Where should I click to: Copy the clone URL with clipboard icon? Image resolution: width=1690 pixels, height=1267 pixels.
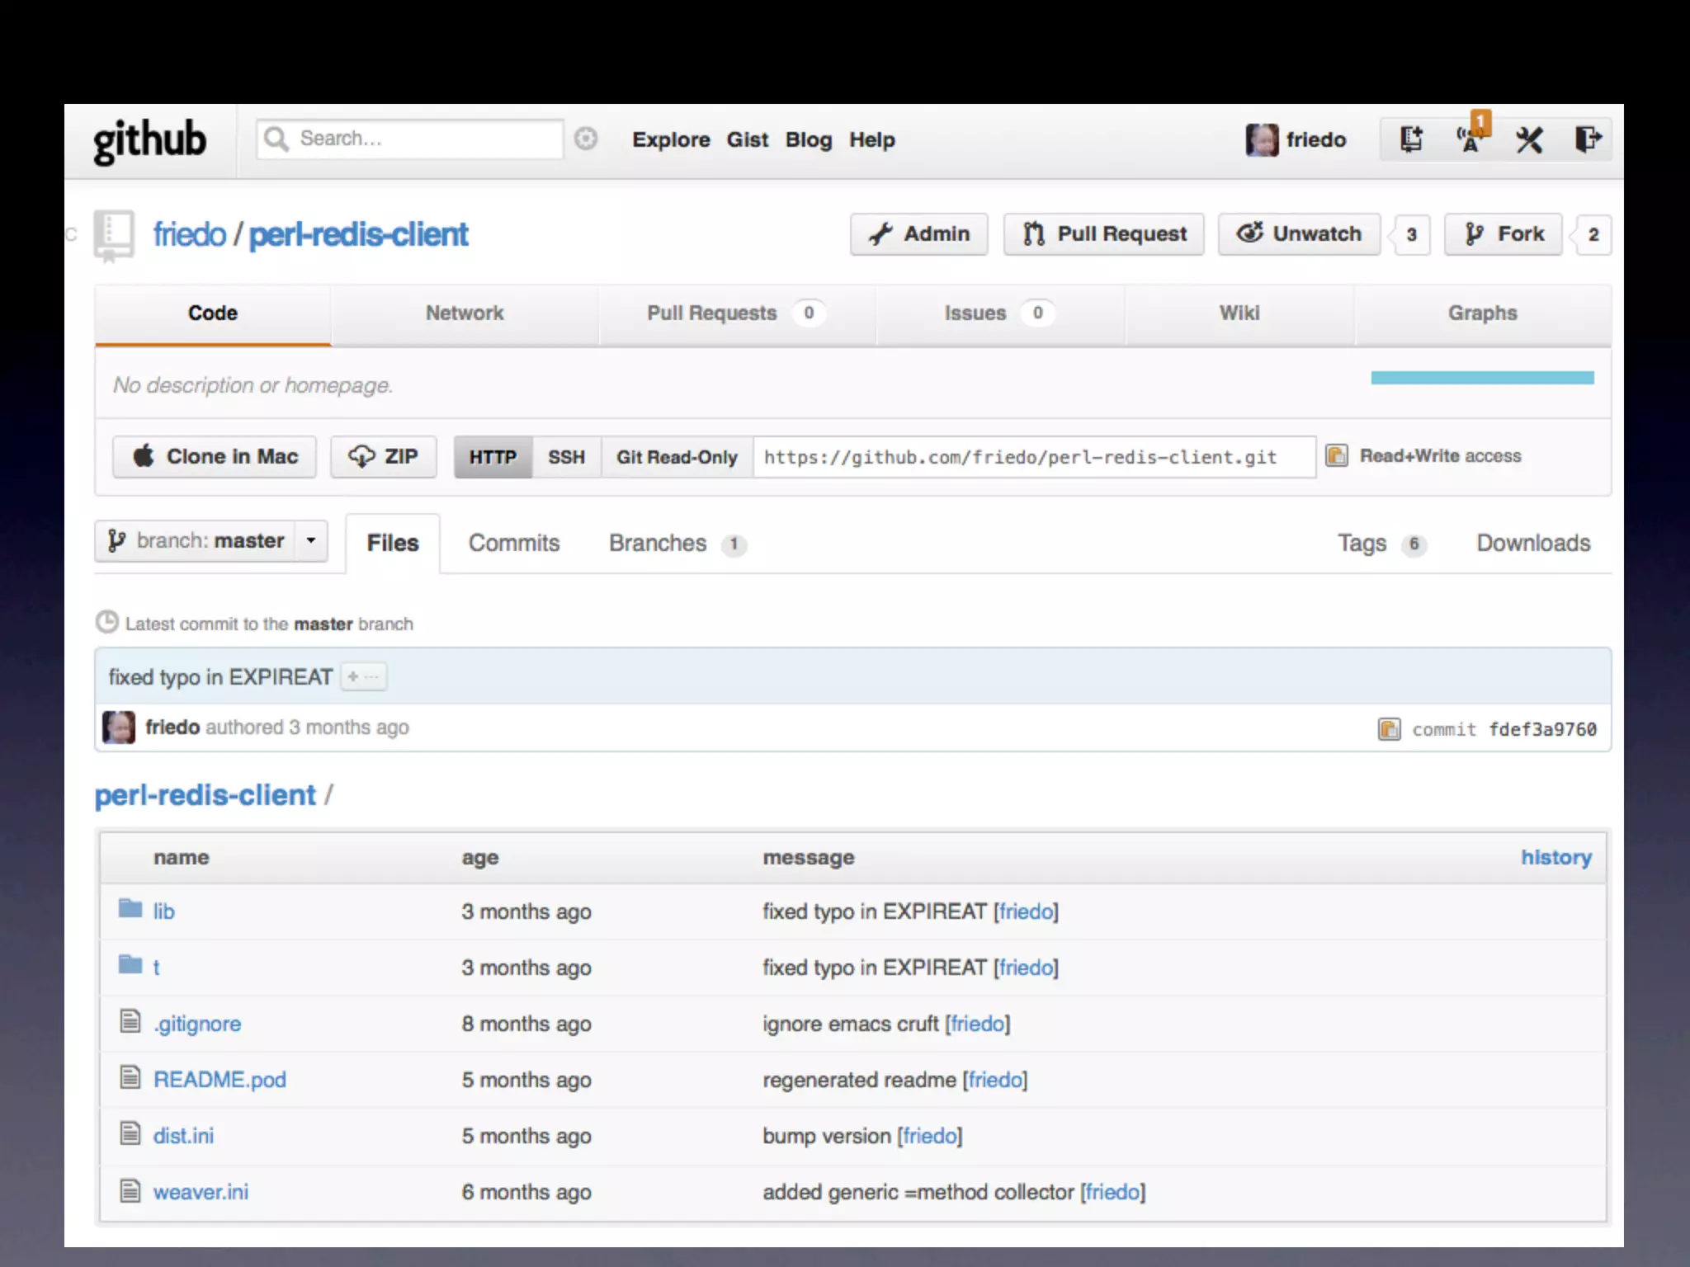pyautogui.click(x=1337, y=455)
